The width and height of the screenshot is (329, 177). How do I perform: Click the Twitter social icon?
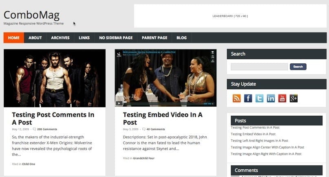[259, 98]
